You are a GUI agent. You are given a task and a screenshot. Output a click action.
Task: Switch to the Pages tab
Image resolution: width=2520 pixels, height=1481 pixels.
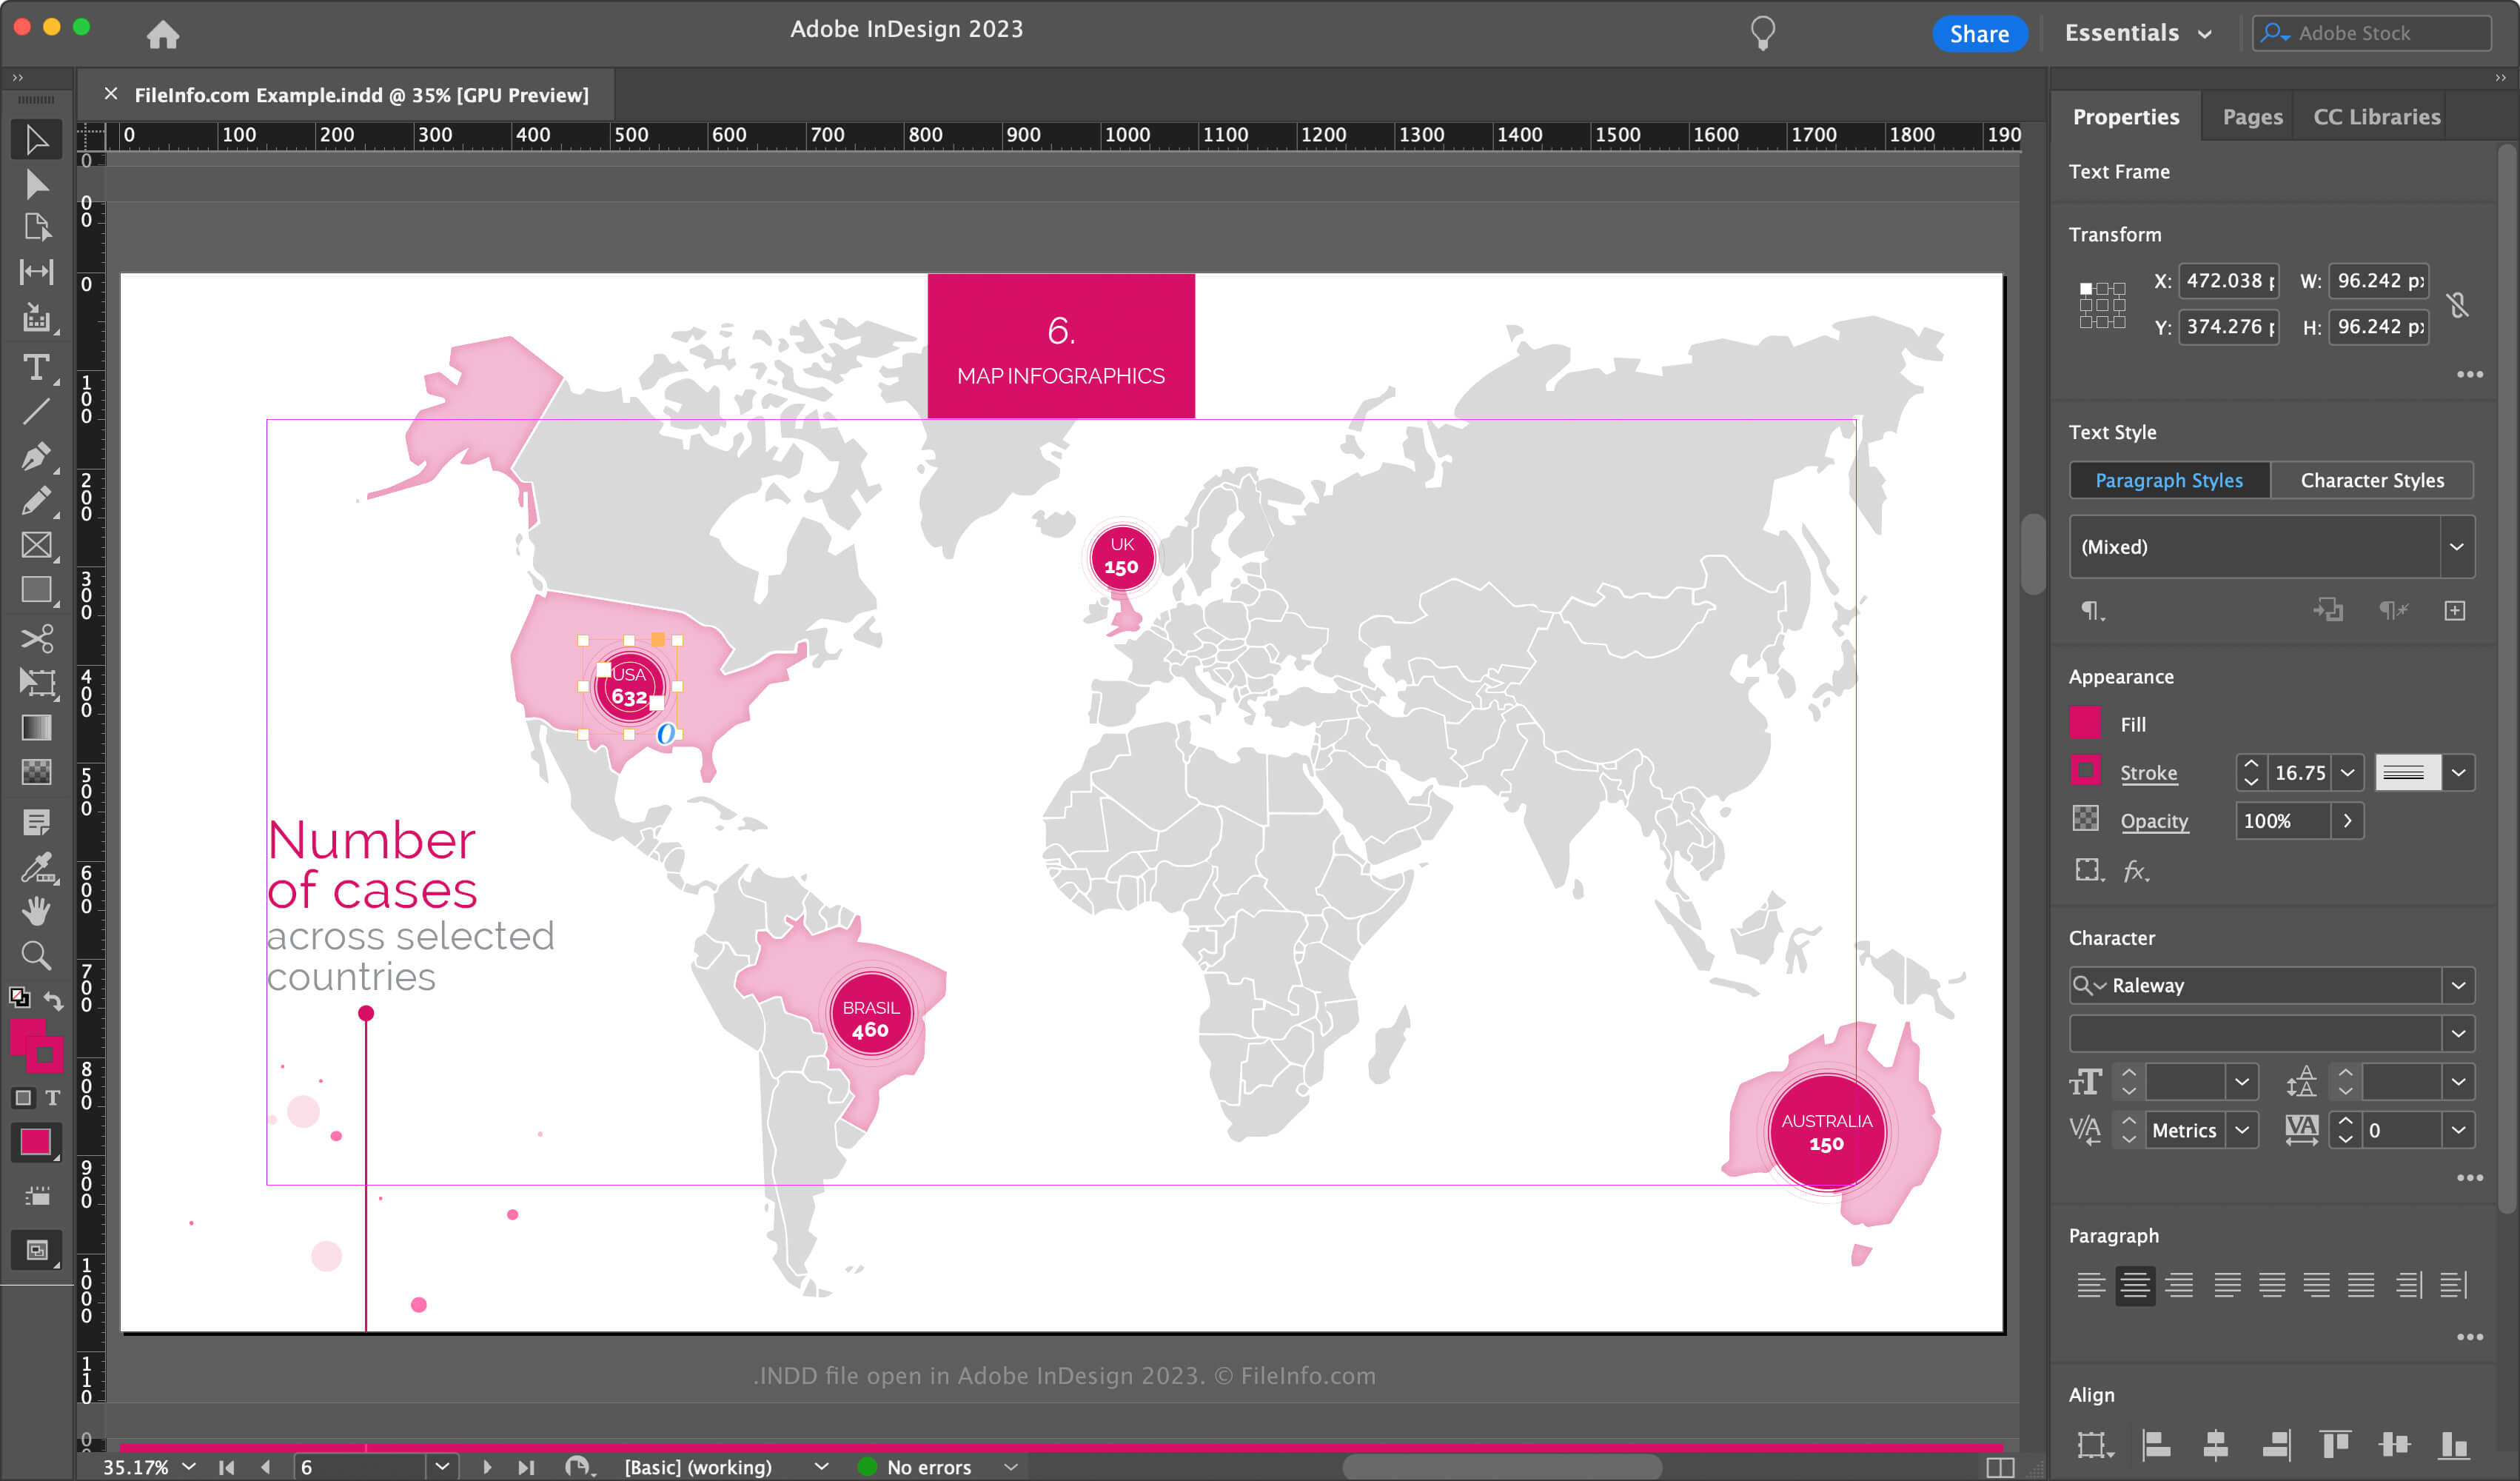2252,117
